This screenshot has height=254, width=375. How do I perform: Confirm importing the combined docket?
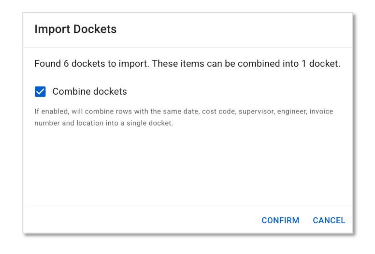click(x=280, y=220)
